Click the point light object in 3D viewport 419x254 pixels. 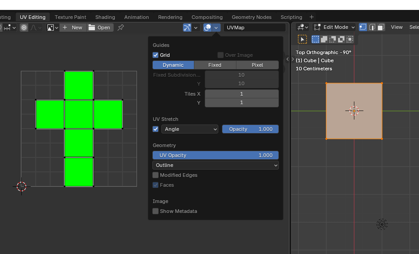point(382,224)
